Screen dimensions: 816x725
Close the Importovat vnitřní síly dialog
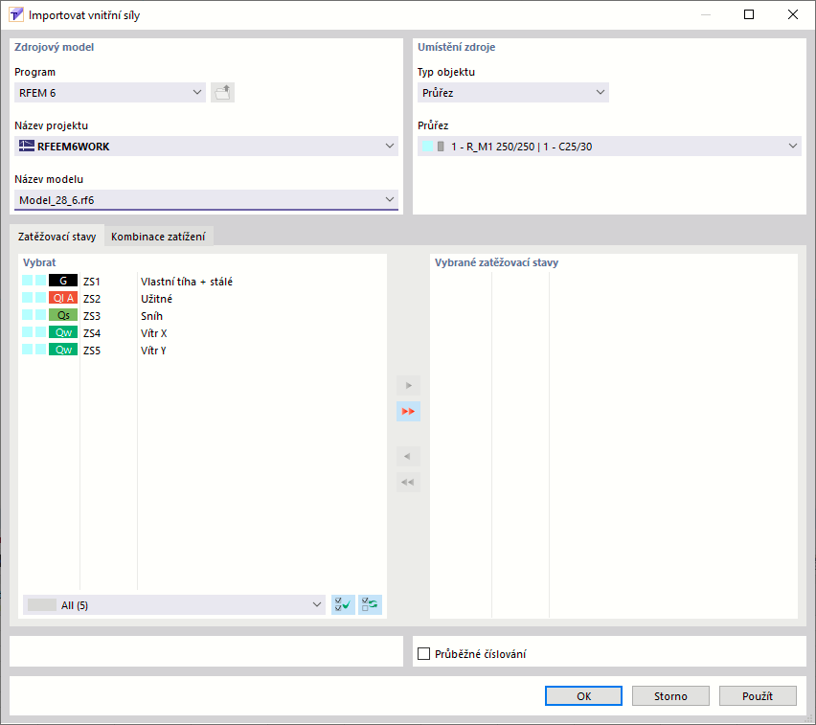click(793, 14)
